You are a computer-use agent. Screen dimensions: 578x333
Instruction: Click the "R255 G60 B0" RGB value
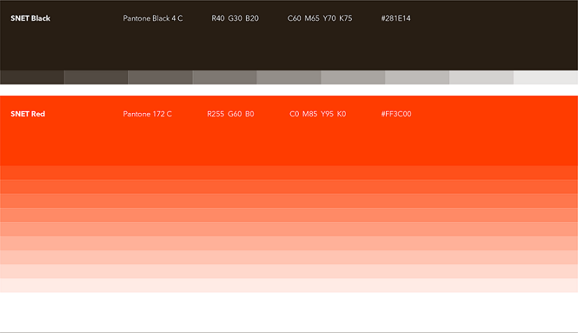coord(231,114)
